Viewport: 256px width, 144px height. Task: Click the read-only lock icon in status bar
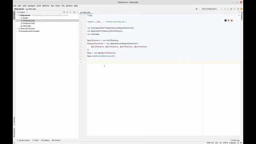(238, 143)
